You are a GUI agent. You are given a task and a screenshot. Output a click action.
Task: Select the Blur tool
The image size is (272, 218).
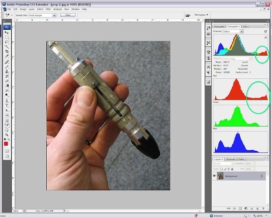point(7,90)
